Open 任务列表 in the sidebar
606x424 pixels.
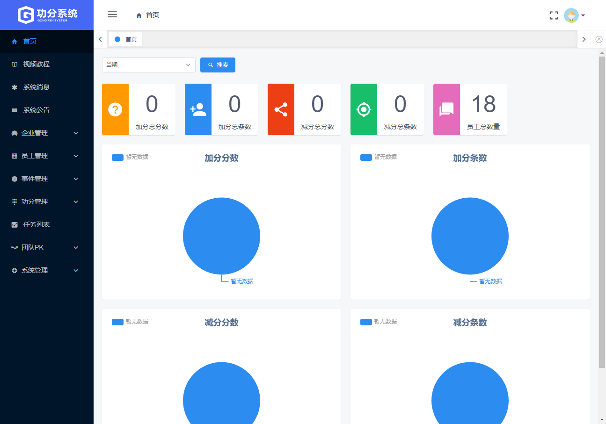pyautogui.click(x=47, y=224)
